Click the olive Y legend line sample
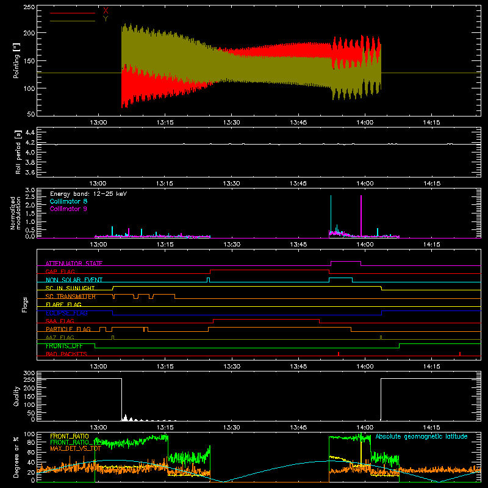This screenshot has width=488, height=488. pos(73,21)
